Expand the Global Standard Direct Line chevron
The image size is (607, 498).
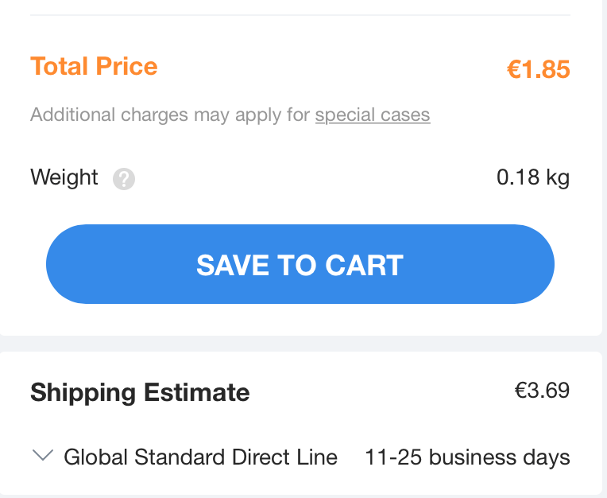(x=43, y=455)
